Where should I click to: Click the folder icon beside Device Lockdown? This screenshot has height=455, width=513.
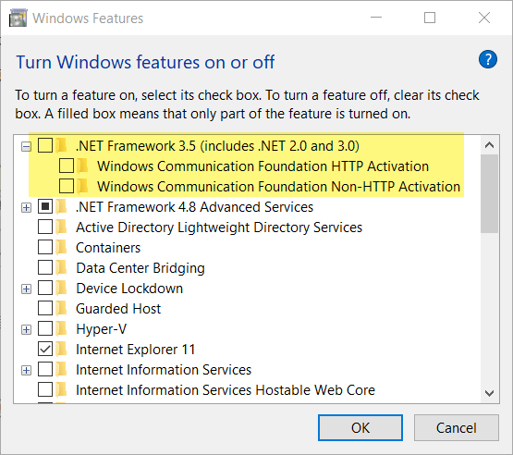pos(61,288)
